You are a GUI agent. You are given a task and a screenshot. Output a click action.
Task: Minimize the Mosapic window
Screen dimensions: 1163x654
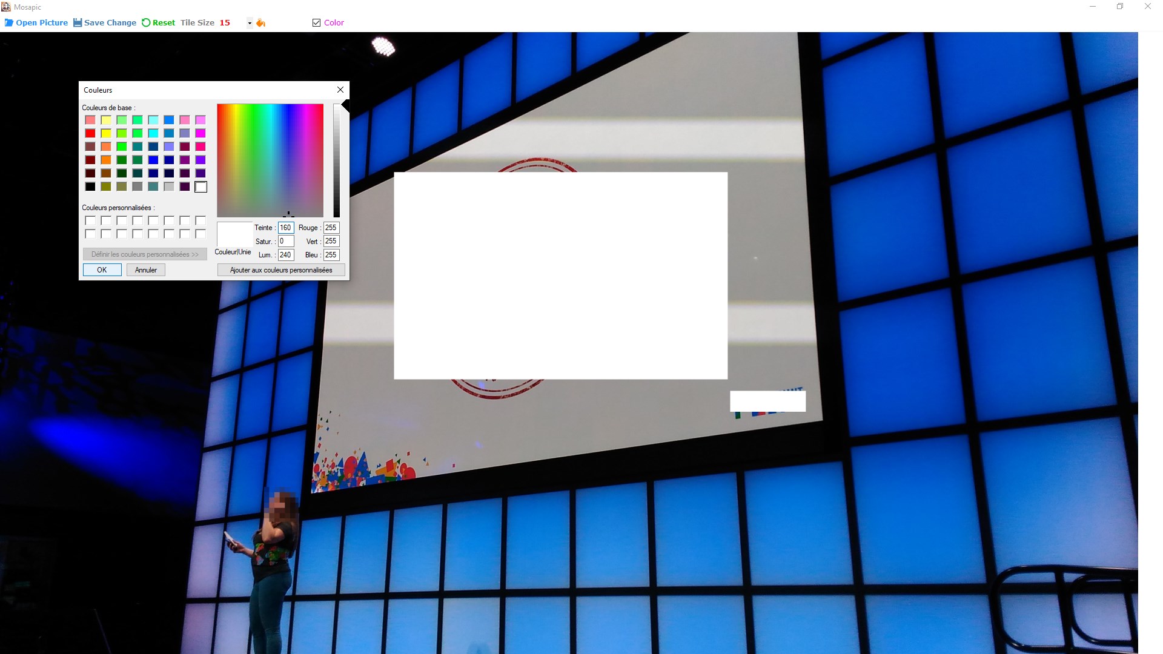(1093, 7)
